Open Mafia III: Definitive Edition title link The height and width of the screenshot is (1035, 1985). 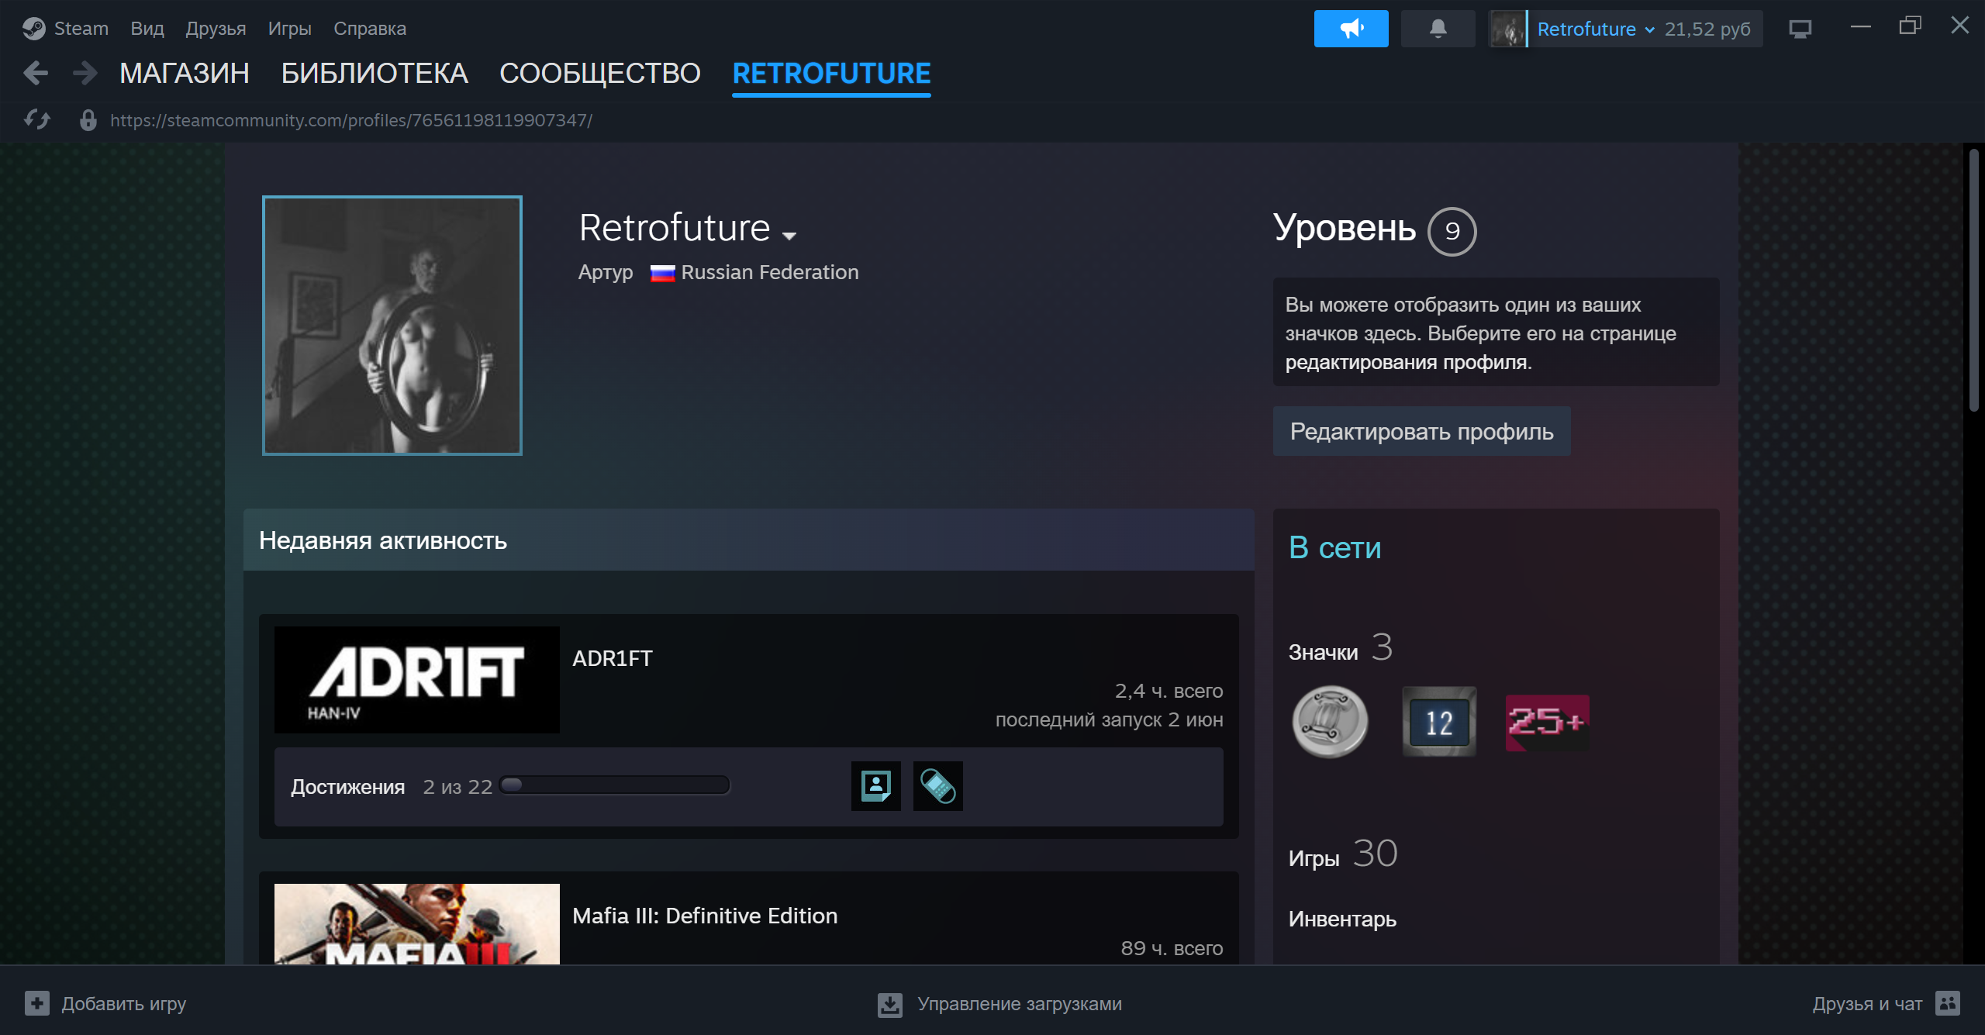click(x=705, y=916)
